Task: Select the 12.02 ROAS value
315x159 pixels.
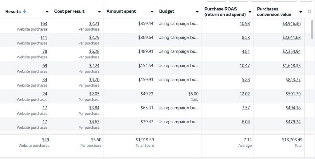Action: [x=245, y=94]
